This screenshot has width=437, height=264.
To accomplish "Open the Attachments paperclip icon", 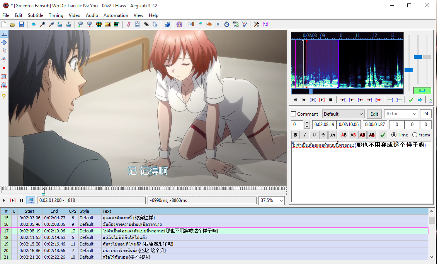I will point(146,24).
